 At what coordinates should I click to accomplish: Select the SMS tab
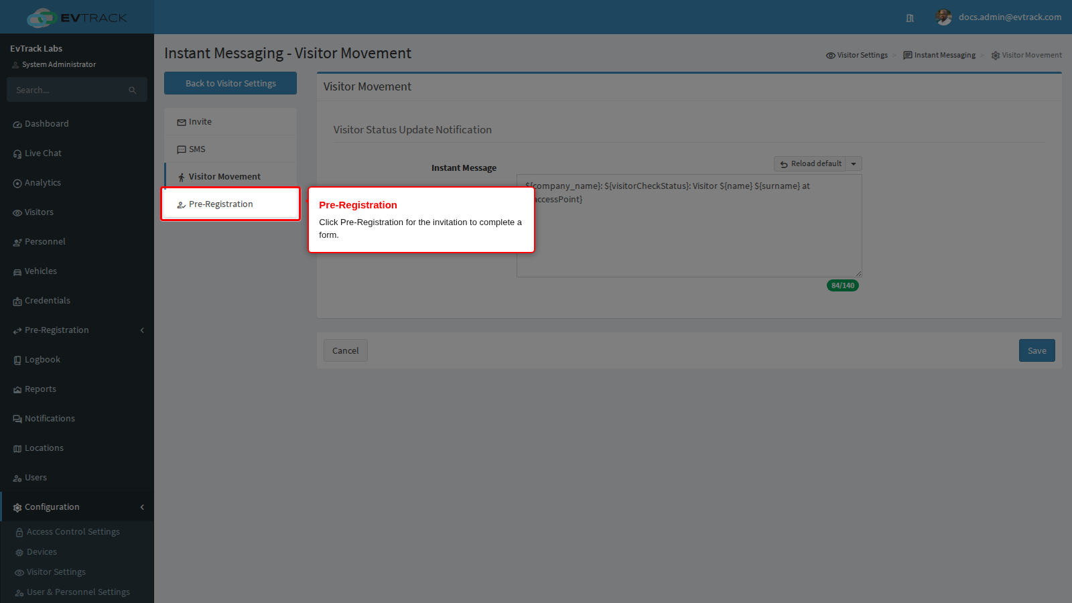coord(230,149)
